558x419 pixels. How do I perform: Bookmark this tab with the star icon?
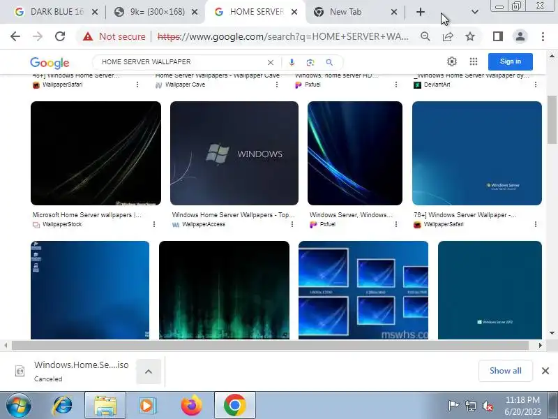pyautogui.click(x=470, y=36)
